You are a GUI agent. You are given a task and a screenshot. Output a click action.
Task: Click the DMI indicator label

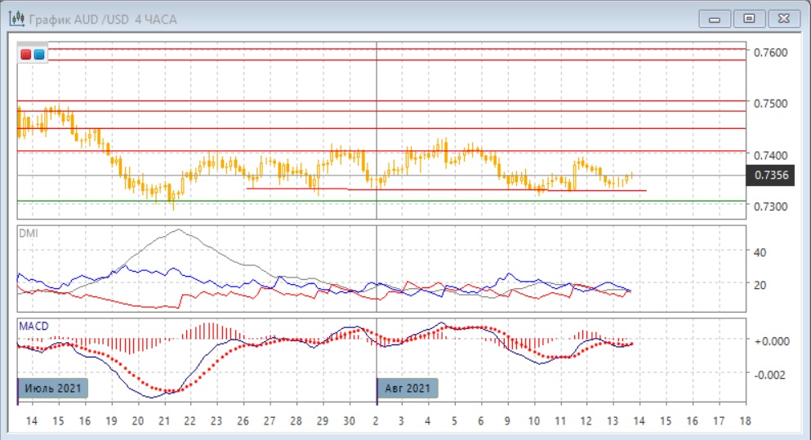coord(28,233)
